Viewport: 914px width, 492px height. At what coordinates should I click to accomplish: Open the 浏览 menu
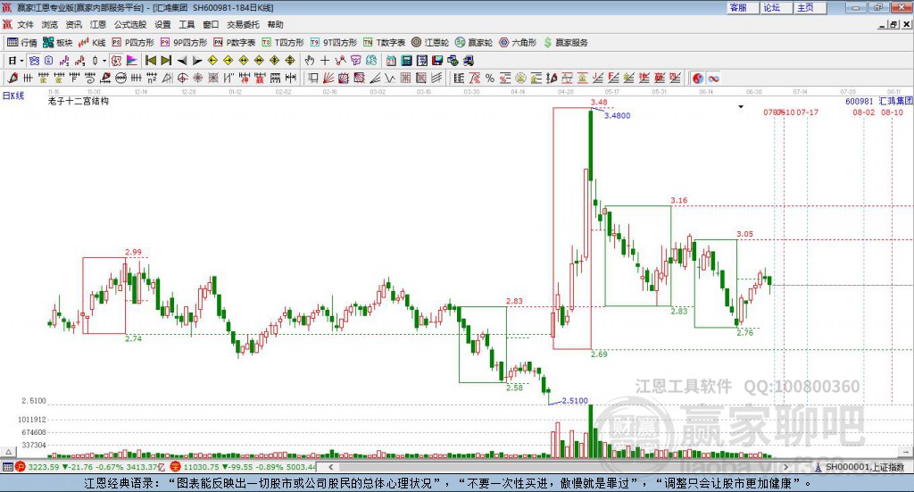tap(50, 24)
